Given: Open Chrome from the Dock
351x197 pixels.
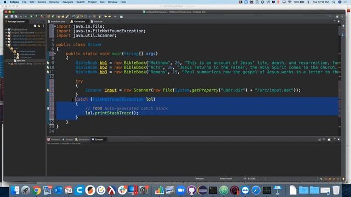Looking at the screenshot, I should 37,190.
